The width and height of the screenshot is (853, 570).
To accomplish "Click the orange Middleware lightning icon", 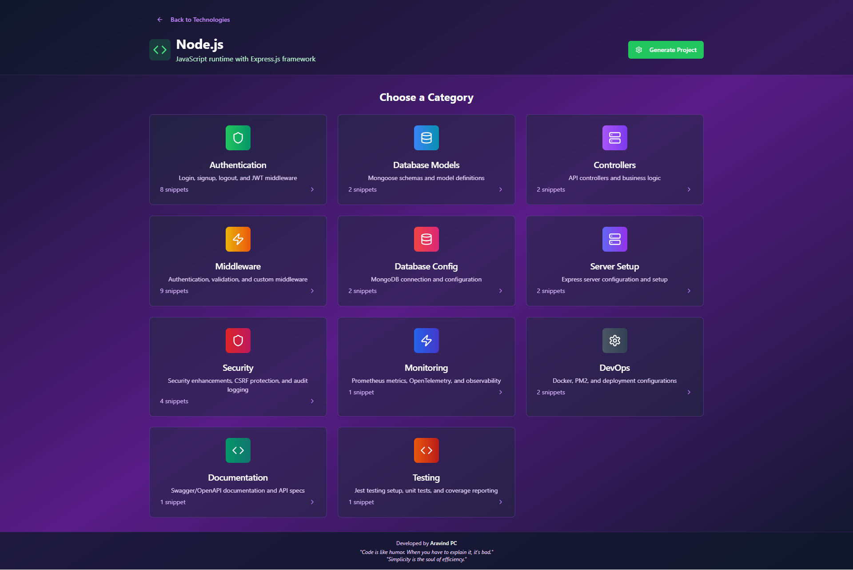I will [238, 239].
